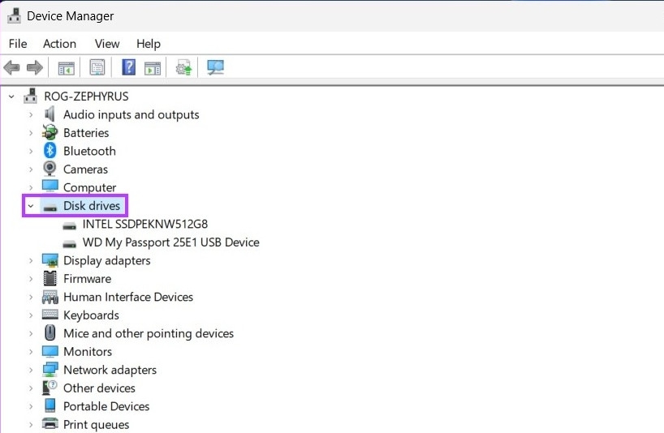Click the Bluetooth logo icon

point(50,151)
